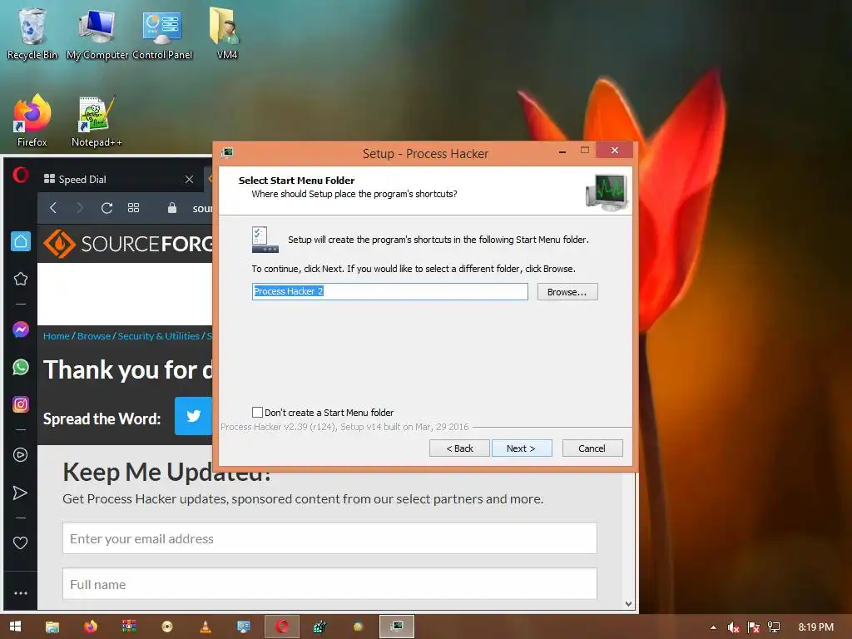This screenshot has height=639, width=852.
Task: Open Security & Utilities breadcrumb link
Action: pos(159,336)
